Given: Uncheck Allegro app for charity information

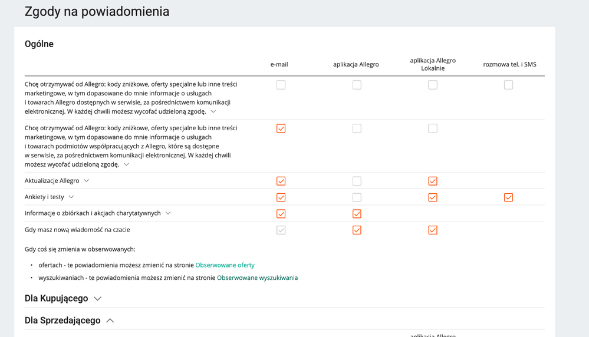Looking at the screenshot, I should [357, 214].
